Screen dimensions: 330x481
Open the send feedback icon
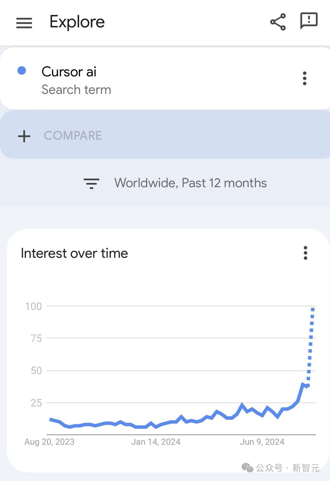tap(309, 21)
